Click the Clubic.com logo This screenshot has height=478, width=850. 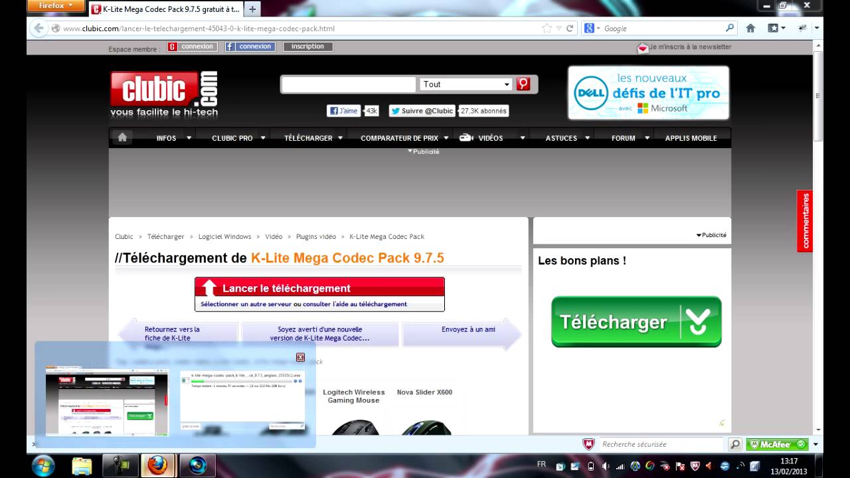[164, 94]
